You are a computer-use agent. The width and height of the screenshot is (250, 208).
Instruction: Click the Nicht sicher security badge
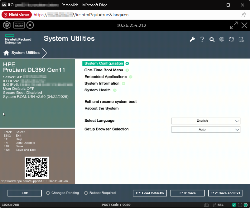[x=17, y=15]
